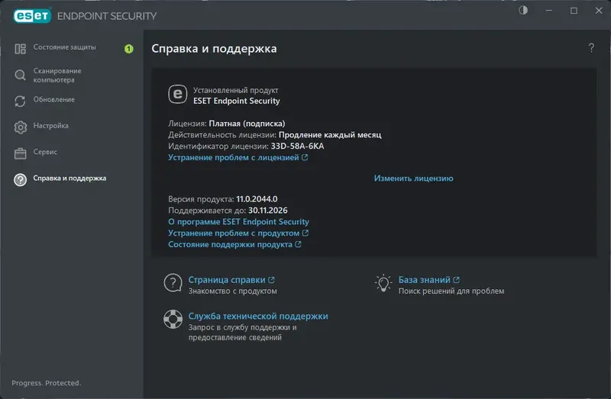Open the Служба технической поддержки link
The height and width of the screenshot is (399, 611).
(258, 316)
